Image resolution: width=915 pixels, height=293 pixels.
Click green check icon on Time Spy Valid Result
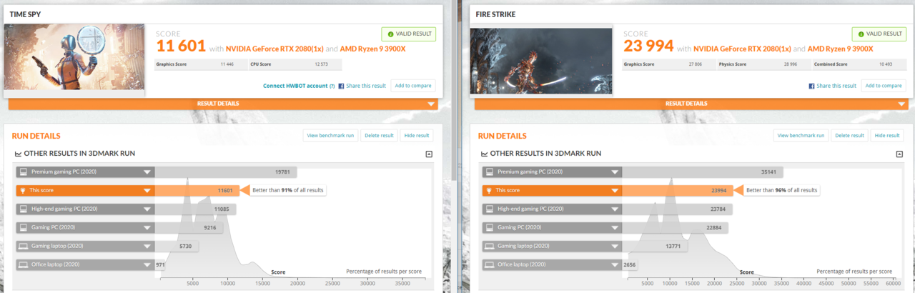pos(390,34)
